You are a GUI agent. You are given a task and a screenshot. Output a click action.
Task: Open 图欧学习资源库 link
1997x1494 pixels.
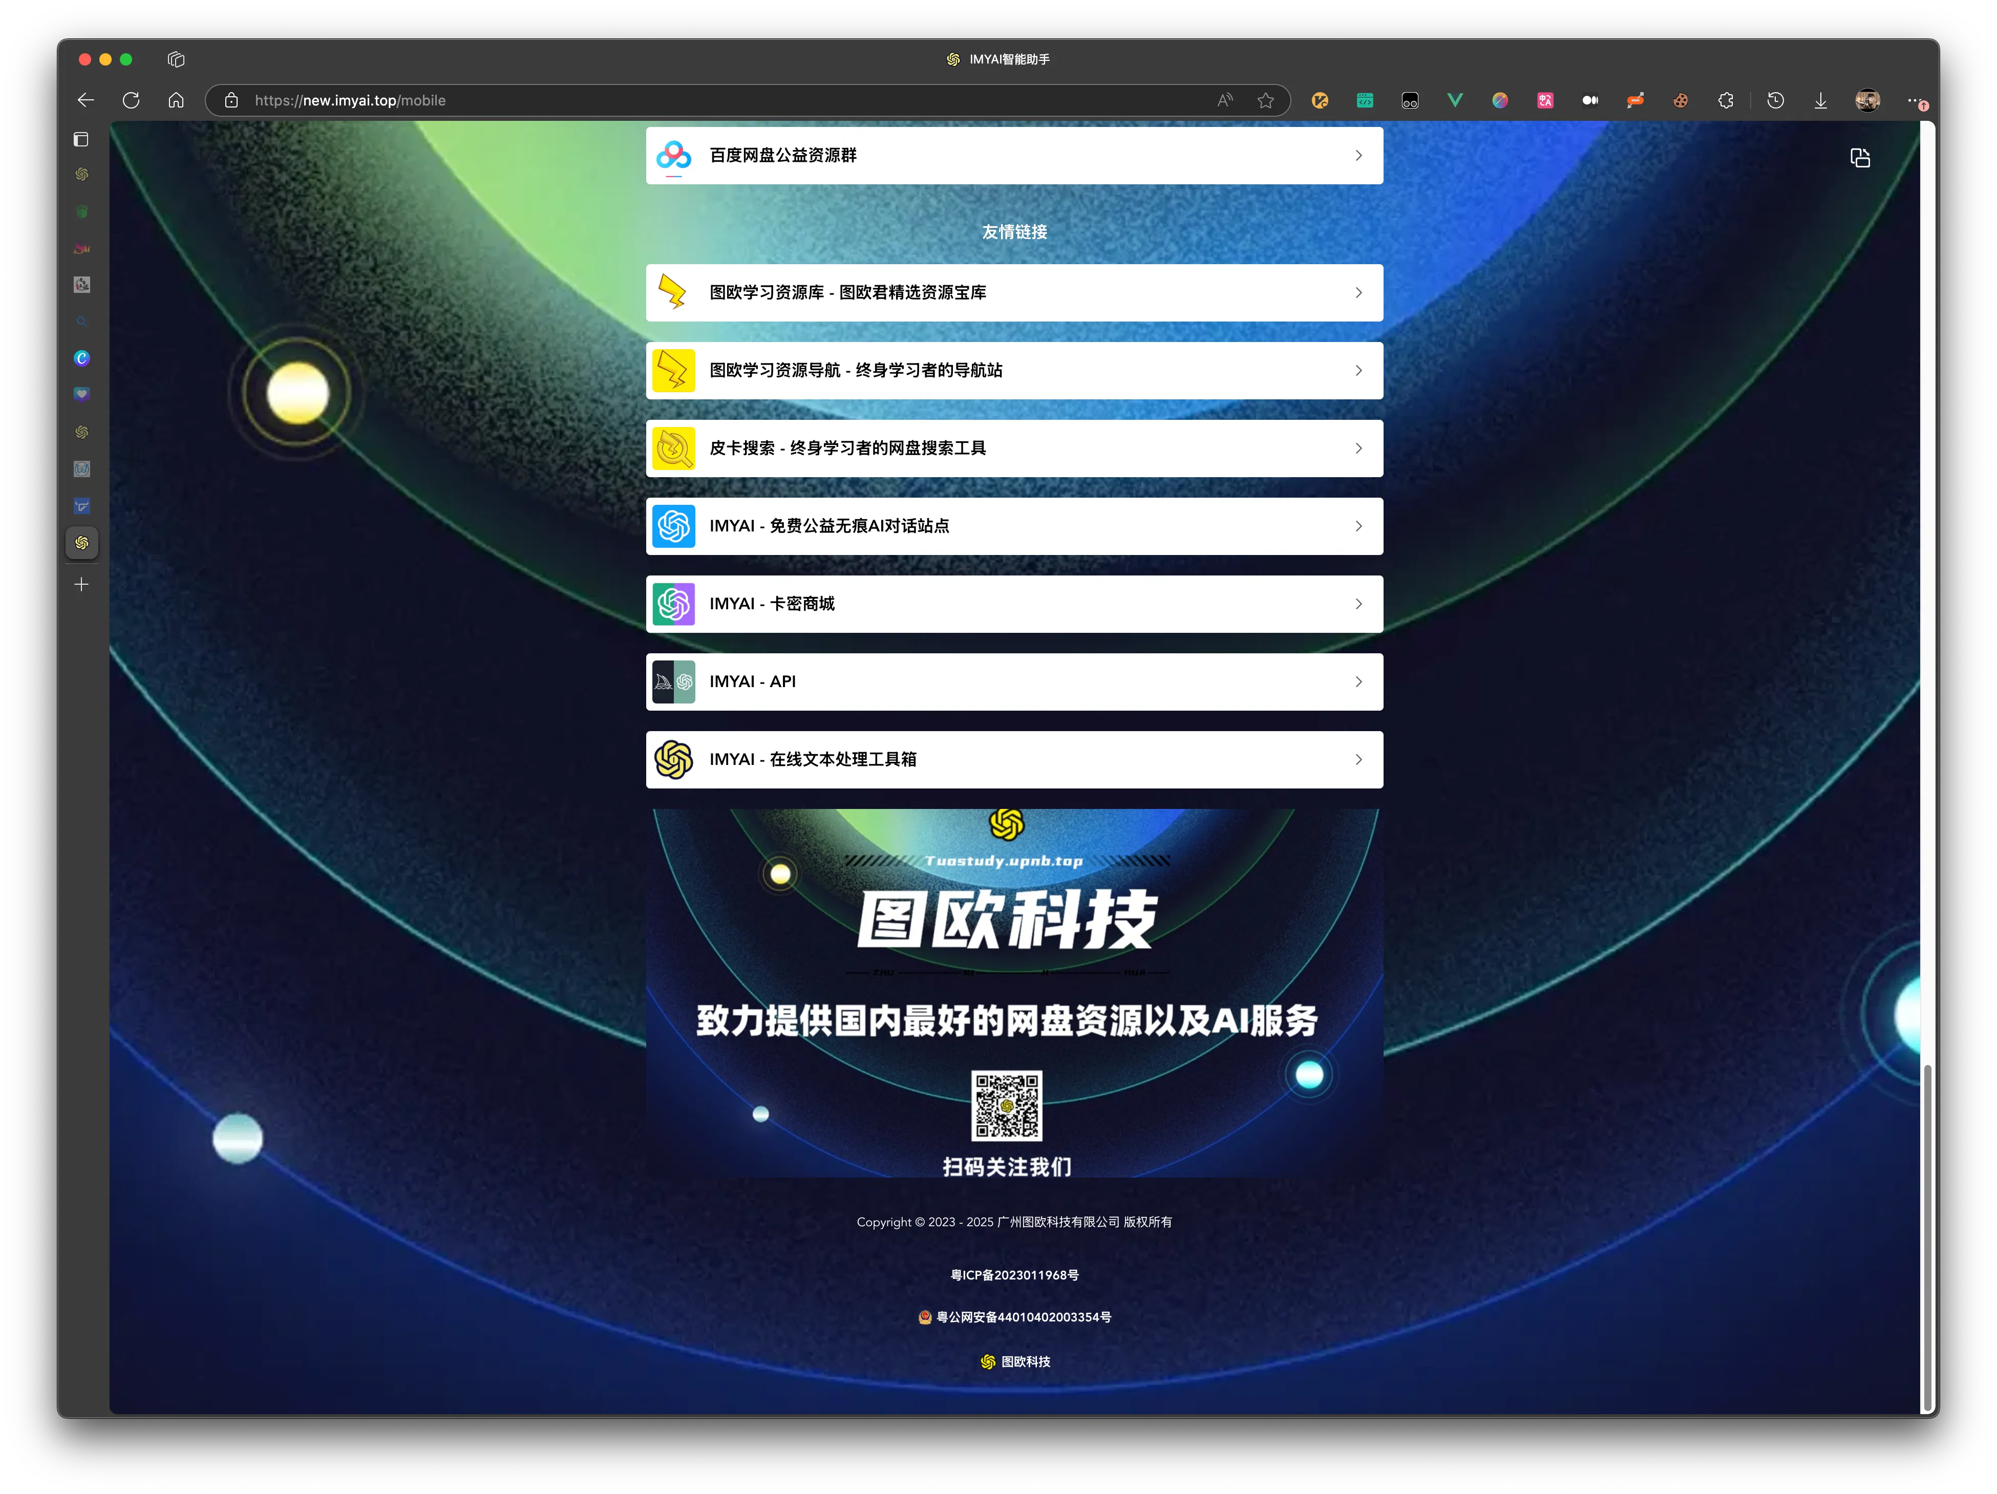(x=1014, y=292)
